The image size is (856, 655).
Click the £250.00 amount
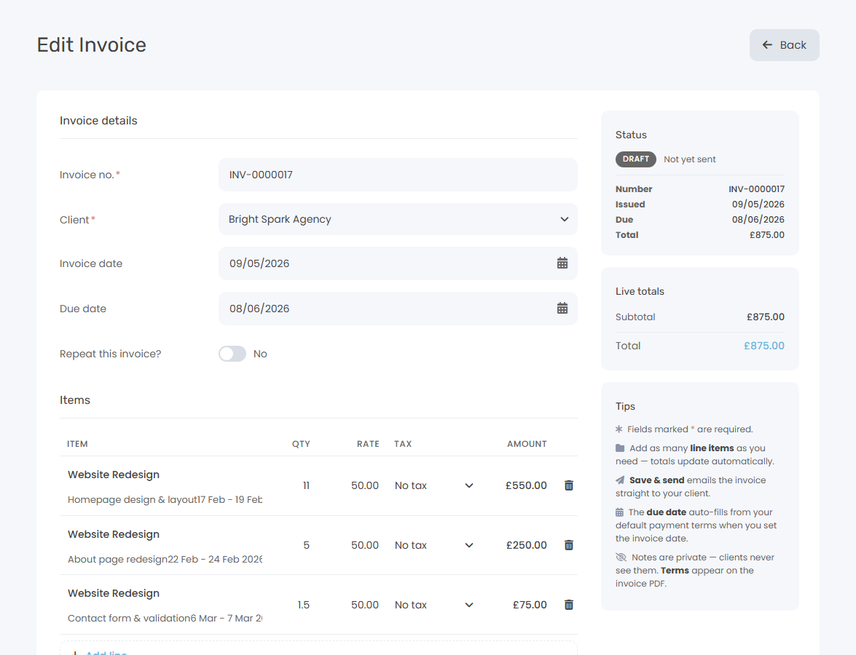tap(526, 545)
